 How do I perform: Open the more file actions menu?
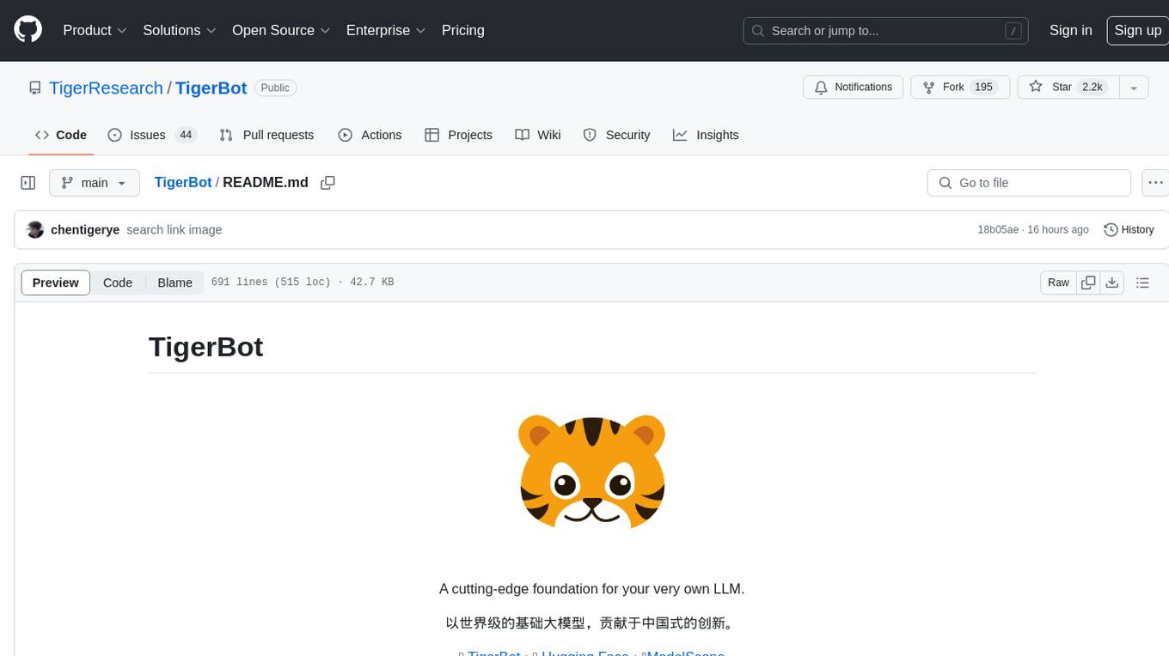[1155, 183]
